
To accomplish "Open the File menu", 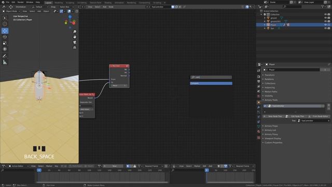I will pos(8,2).
